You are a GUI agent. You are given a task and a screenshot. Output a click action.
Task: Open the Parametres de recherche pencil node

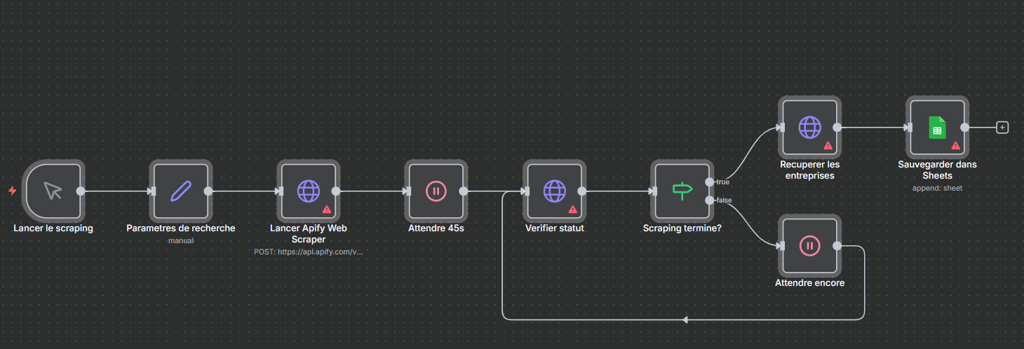point(181,190)
